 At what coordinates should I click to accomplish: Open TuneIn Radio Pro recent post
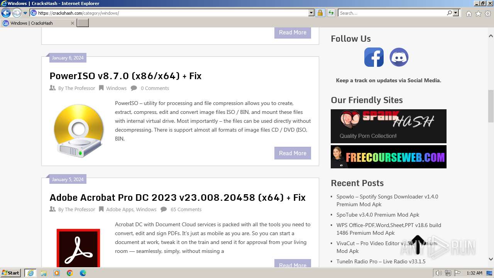381,261
